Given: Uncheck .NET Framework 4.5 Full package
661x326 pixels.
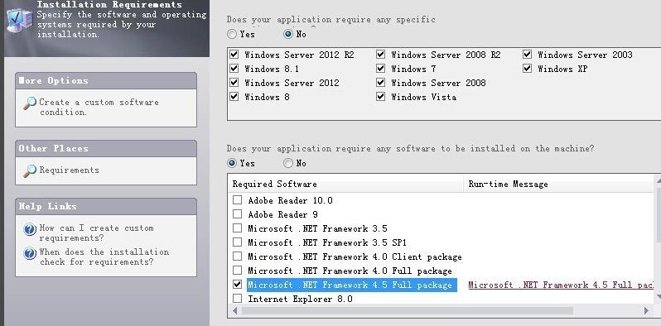Looking at the screenshot, I should tap(238, 285).
